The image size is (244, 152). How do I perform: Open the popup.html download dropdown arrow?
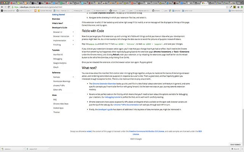(48, 149)
